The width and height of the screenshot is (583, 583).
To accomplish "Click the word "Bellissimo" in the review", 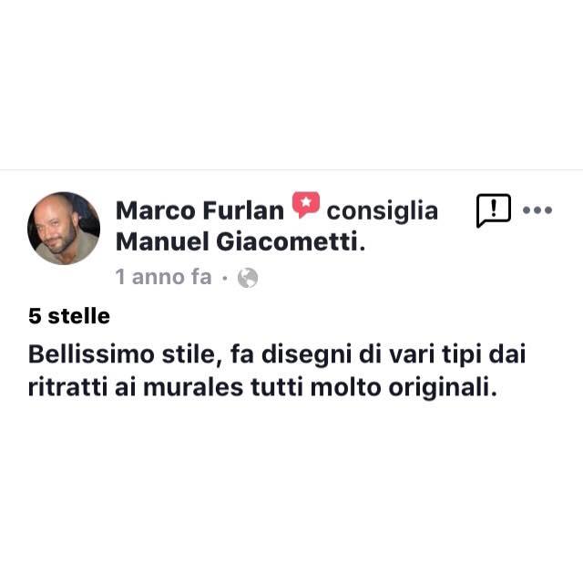I will tap(91, 354).
